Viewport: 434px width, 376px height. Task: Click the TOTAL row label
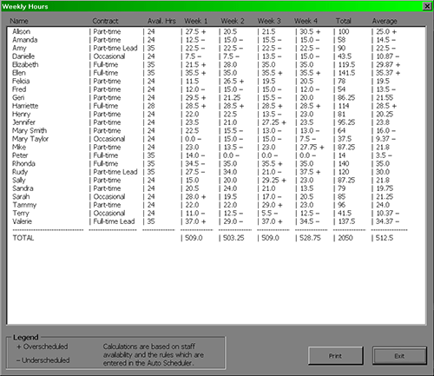tap(23, 238)
